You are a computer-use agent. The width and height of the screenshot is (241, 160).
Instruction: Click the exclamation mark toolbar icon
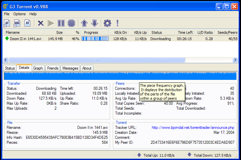[117, 23]
